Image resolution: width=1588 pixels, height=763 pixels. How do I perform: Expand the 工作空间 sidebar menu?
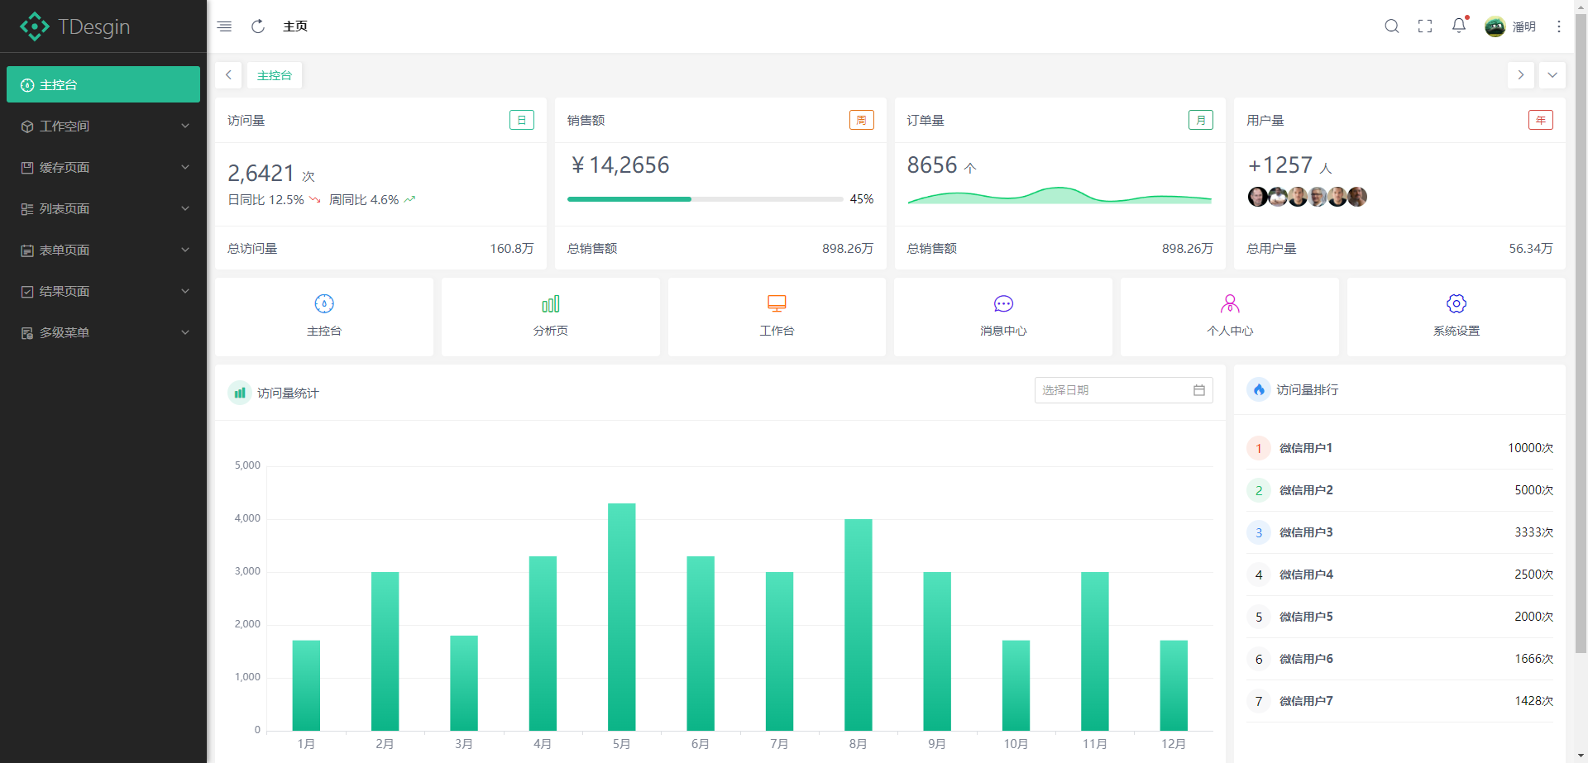(x=103, y=126)
